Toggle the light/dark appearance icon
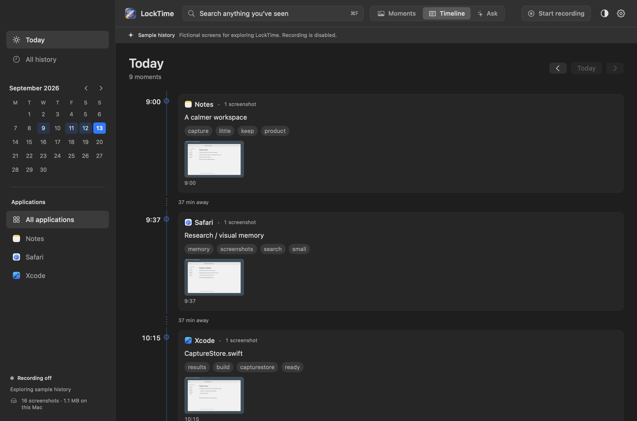The image size is (637, 421). pyautogui.click(x=604, y=13)
